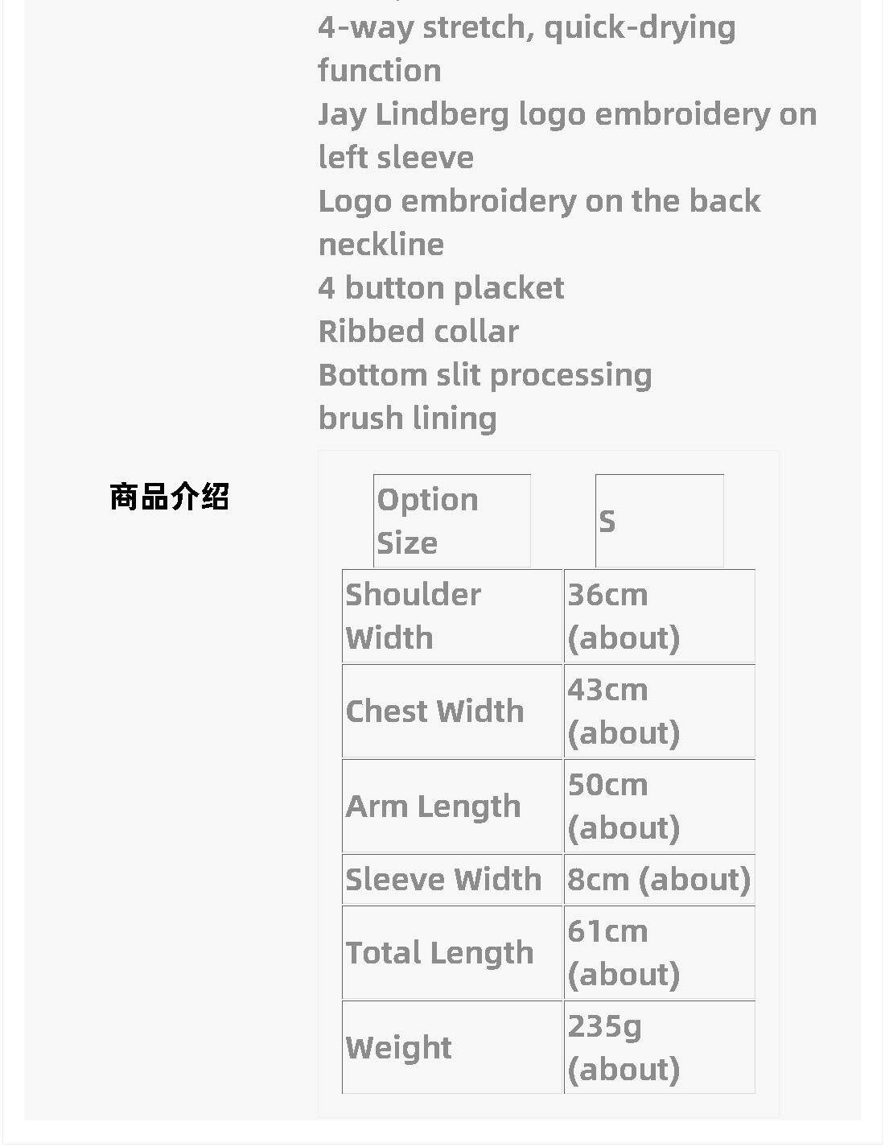Select the 43cm chest width value
This screenshot has width=885, height=1147.
pos(659,711)
